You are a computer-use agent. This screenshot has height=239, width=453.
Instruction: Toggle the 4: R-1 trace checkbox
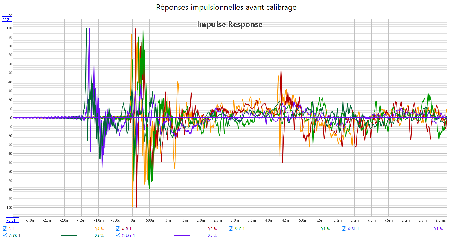point(118,229)
